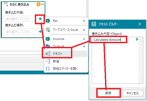Click the orange warning icon on セルに書き込み
The width and height of the screenshot is (147, 101).
38,4
